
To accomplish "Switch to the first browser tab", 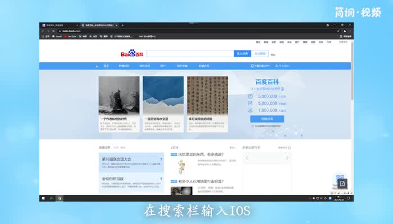I will 59,25.
